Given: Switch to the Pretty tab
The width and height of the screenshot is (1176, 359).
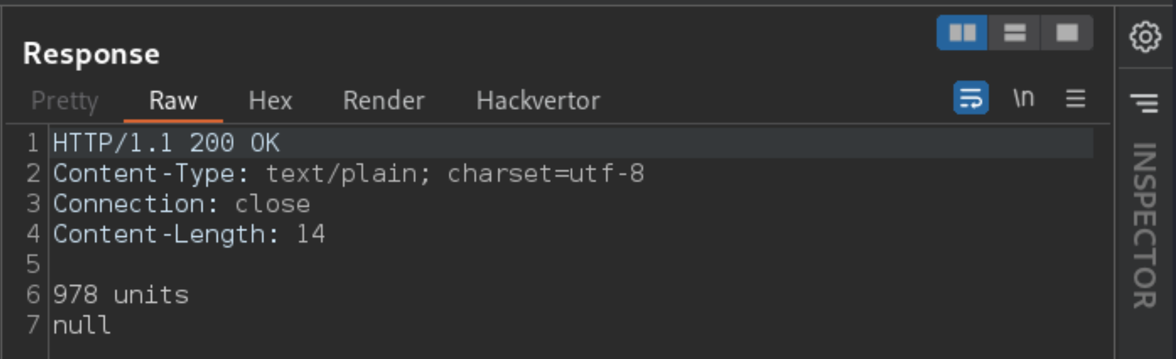Looking at the screenshot, I should pos(65,101).
